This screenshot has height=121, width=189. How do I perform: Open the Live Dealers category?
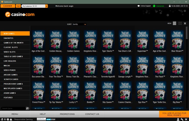click(15, 61)
